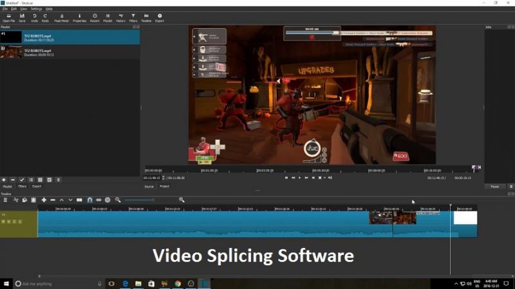The height and width of the screenshot is (289, 515).
Task: Click the Open File toolbar icon
Action: pos(8,18)
